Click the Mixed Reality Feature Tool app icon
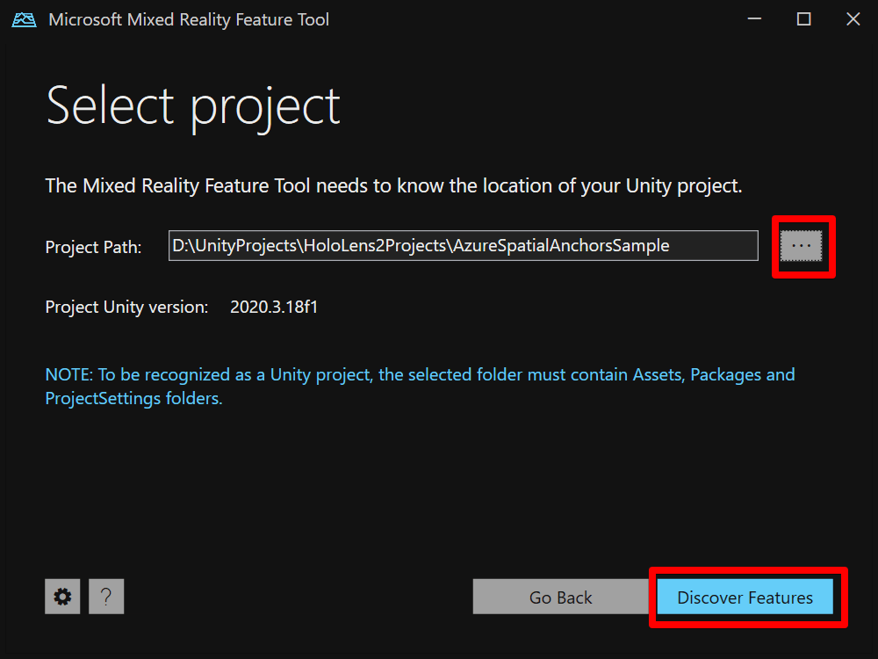 point(24,19)
